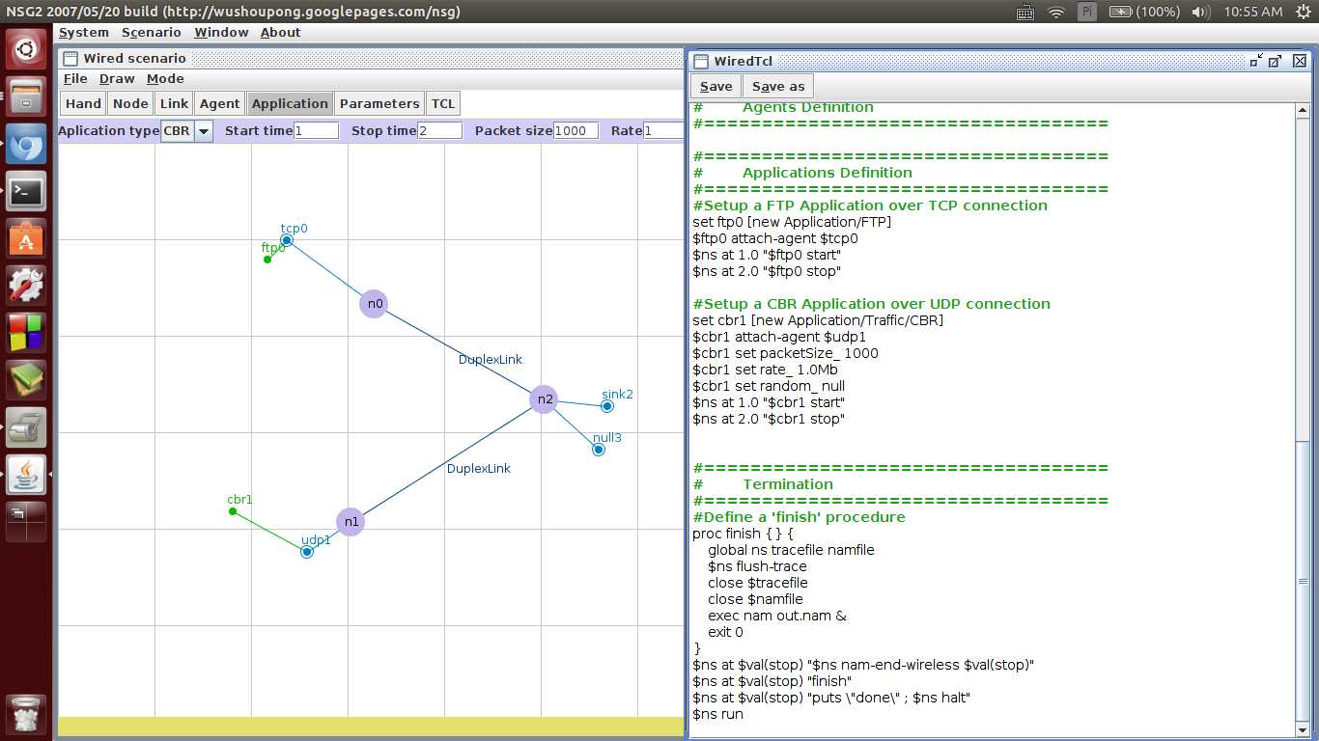Click the udp1 agent marker
The height and width of the screenshot is (741, 1319).
point(307,552)
